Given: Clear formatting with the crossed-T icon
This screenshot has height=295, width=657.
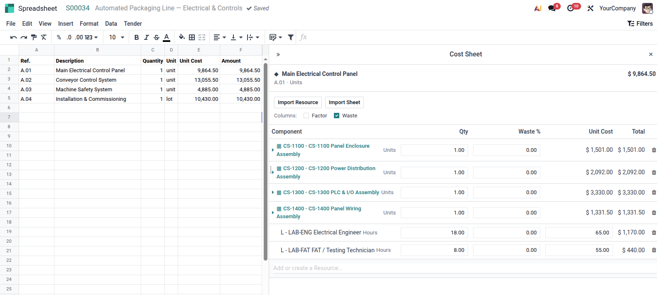Looking at the screenshot, I should pyautogui.click(x=44, y=37).
